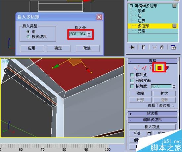The width and height of the screenshot is (182, 152).
Task: Click the 可编辑多边形 stack entry
Action: pyautogui.click(x=146, y=6)
